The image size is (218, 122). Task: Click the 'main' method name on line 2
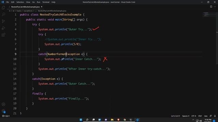tap(58, 20)
